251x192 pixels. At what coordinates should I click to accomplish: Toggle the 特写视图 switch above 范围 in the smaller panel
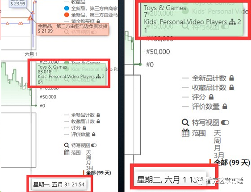(x=94, y=145)
